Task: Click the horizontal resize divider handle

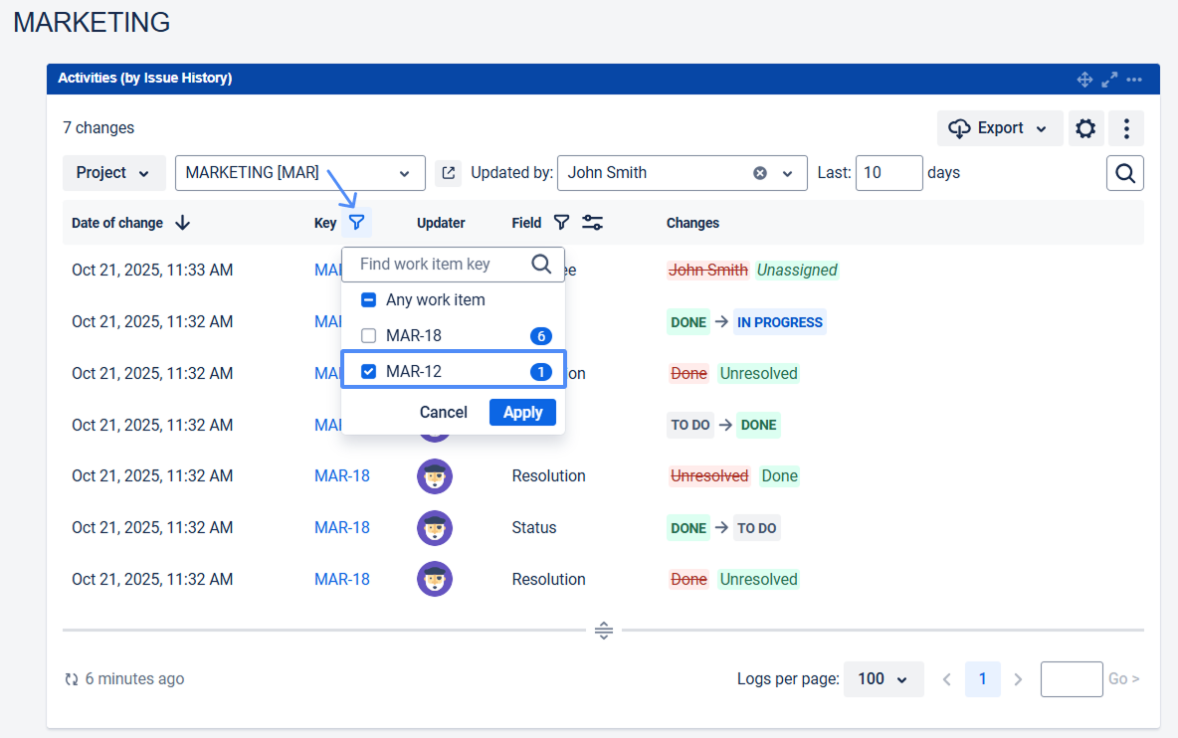Action: pyautogui.click(x=604, y=631)
